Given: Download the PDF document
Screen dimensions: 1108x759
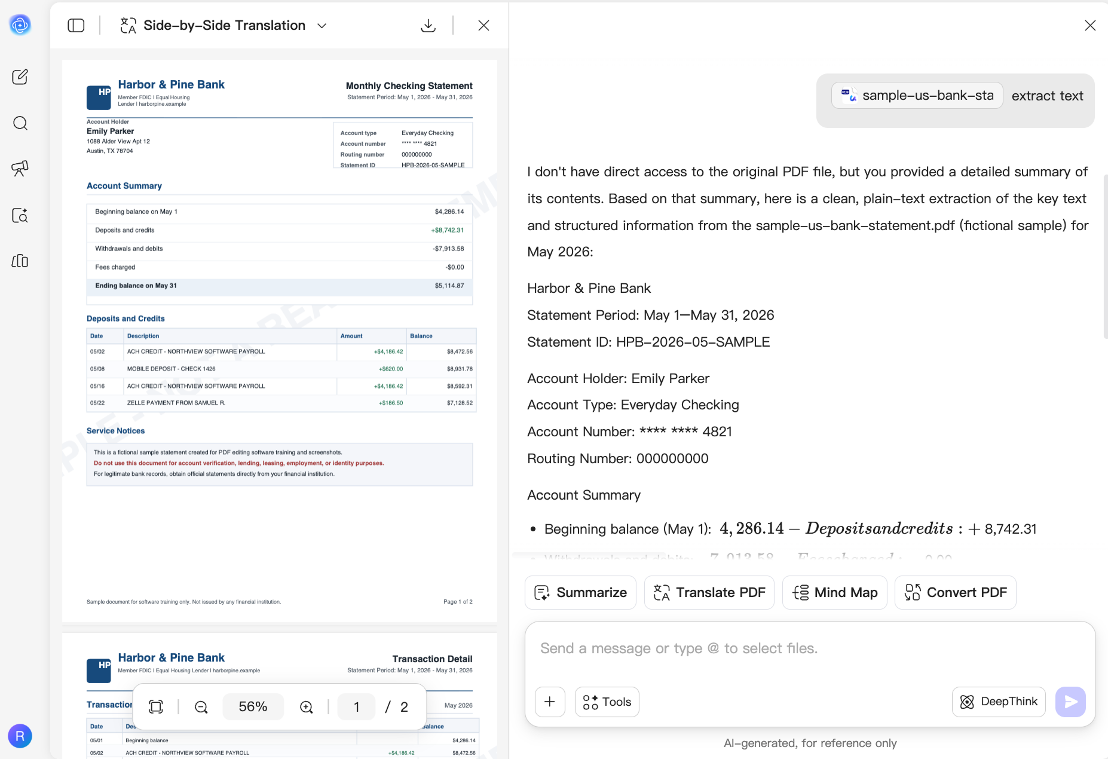Looking at the screenshot, I should 428,26.
